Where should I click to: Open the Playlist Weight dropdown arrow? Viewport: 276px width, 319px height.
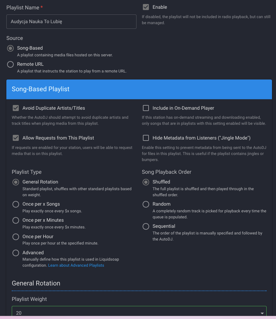click(262, 313)
